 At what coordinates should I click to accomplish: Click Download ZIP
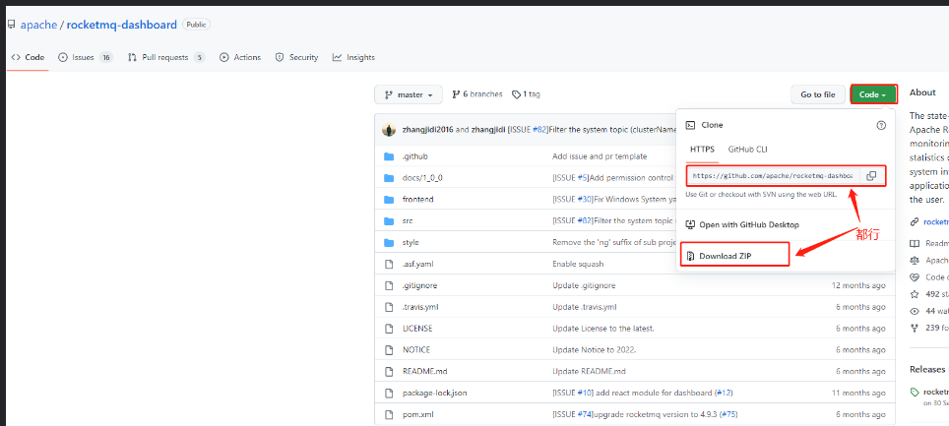726,256
